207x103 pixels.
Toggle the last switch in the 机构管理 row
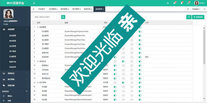(140, 32)
